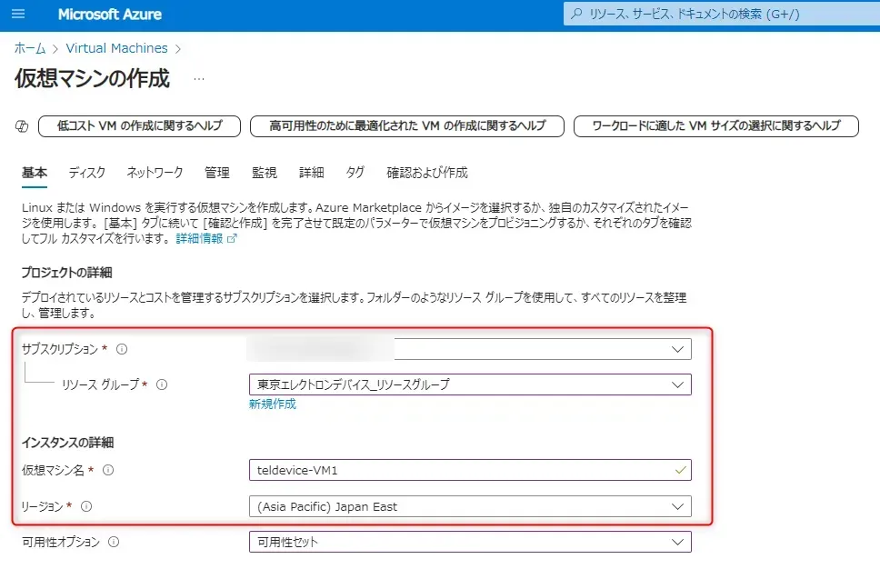Click the Azure search box at top
880x579 pixels.
point(718,15)
